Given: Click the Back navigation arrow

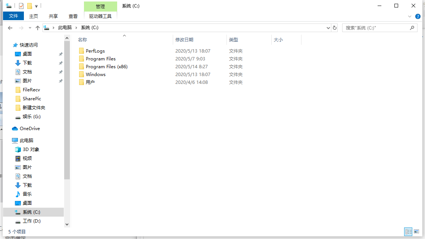Looking at the screenshot, I should pos(10,28).
